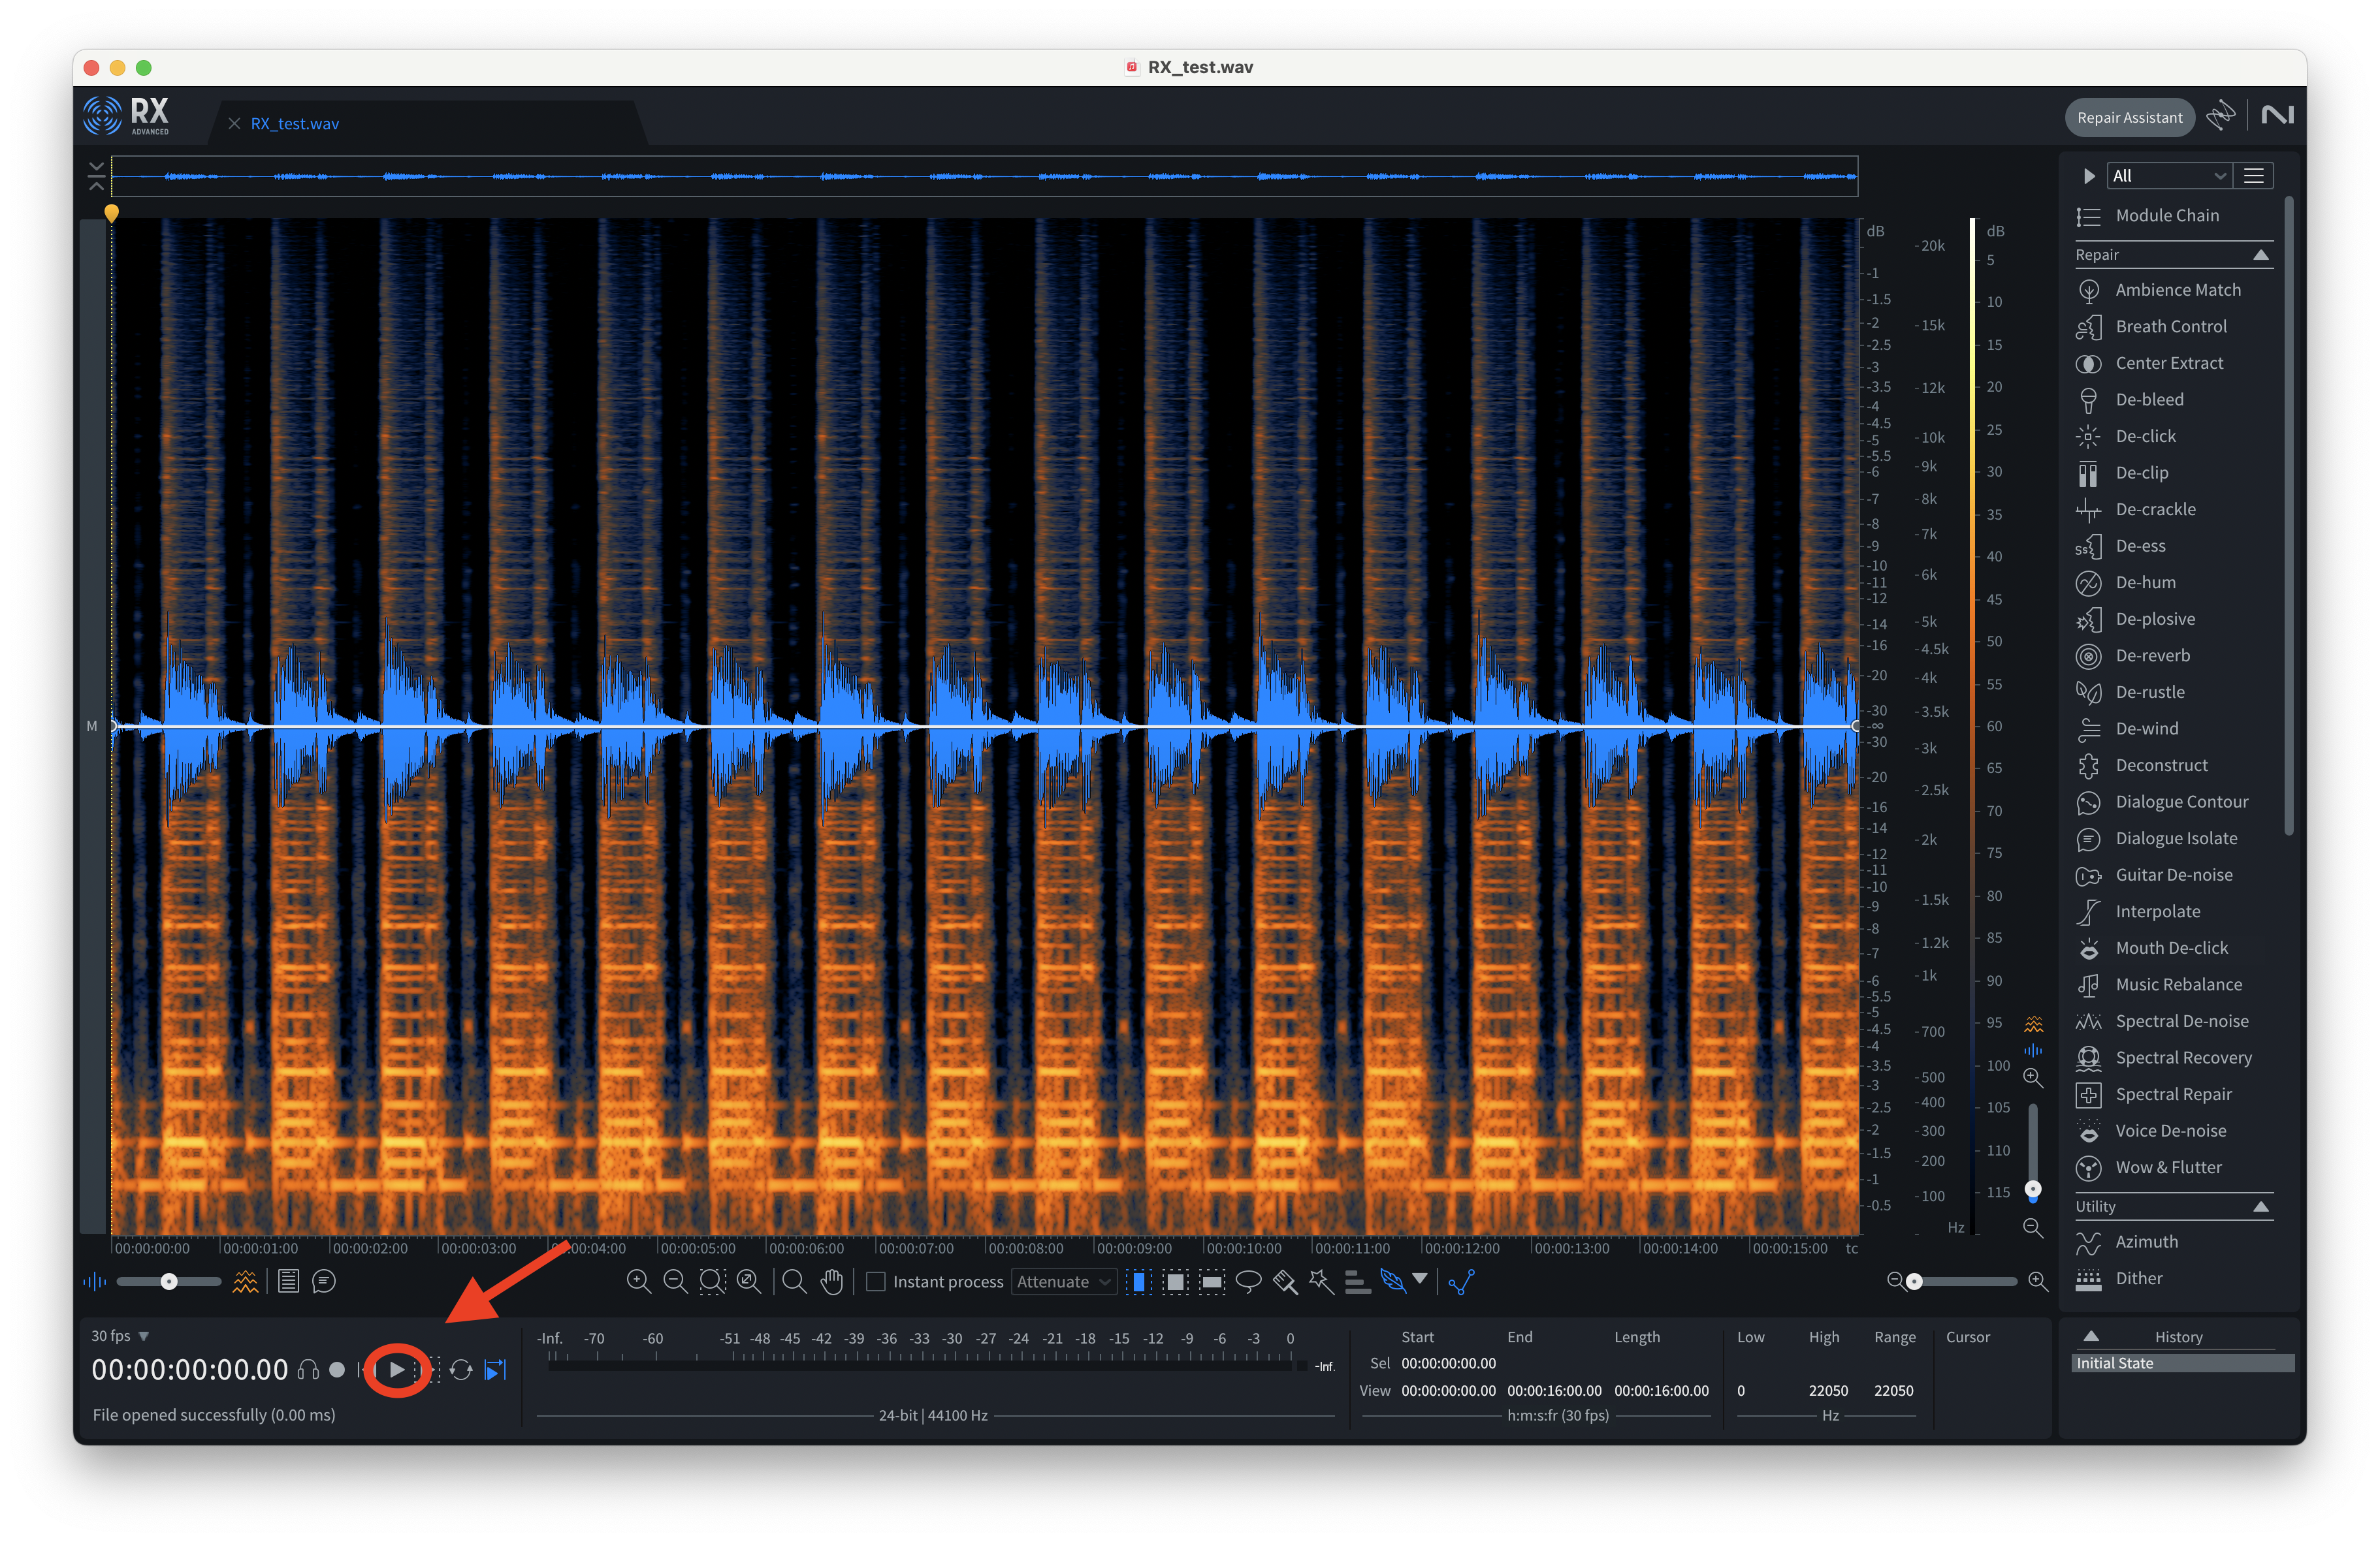Image resolution: width=2380 pixels, height=1542 pixels.
Task: Select the Magic Wand selection tool
Action: click(x=1321, y=1281)
